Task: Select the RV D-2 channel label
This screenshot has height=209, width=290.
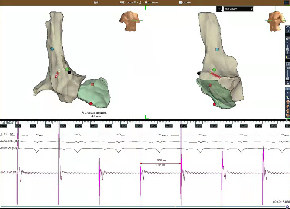Action: pyautogui.click(x=9, y=172)
